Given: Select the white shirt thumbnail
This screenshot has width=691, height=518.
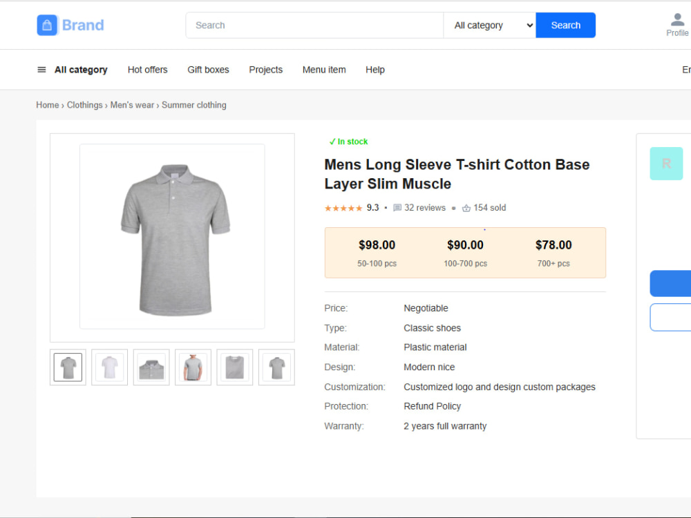Looking at the screenshot, I should pos(110,367).
